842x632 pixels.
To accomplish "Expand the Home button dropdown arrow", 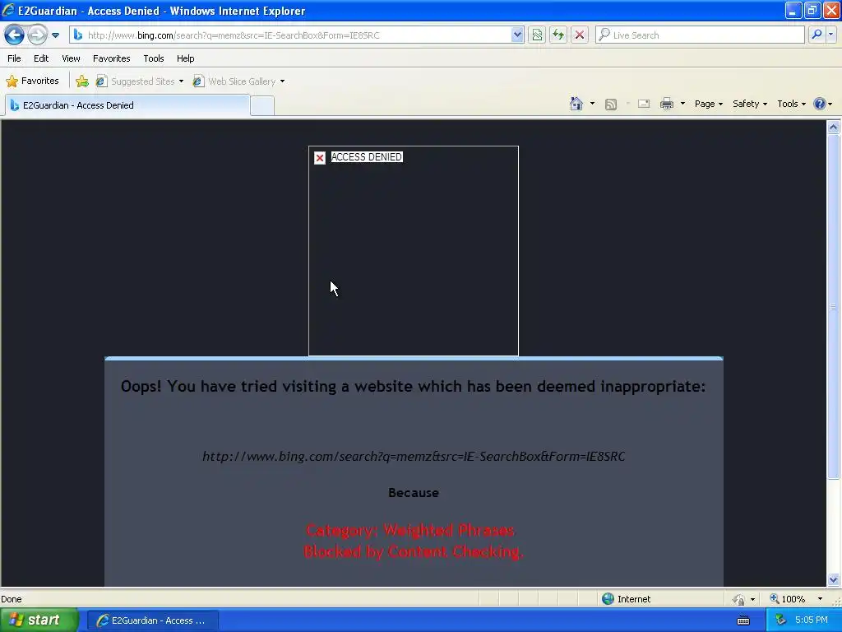I will pos(592,104).
